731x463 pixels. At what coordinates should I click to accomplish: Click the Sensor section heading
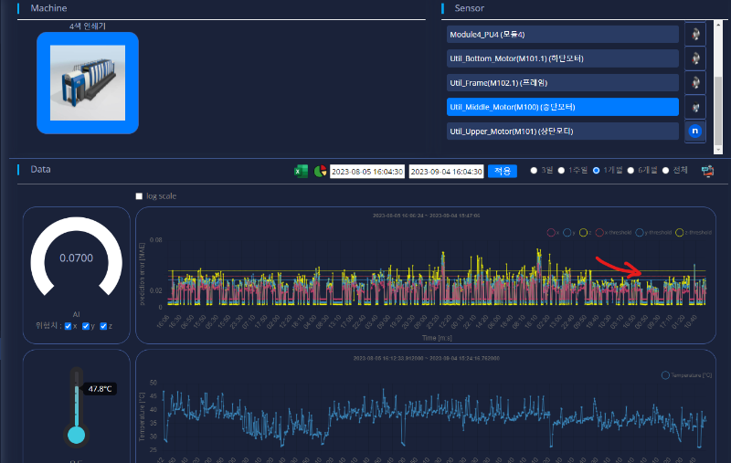pos(469,8)
